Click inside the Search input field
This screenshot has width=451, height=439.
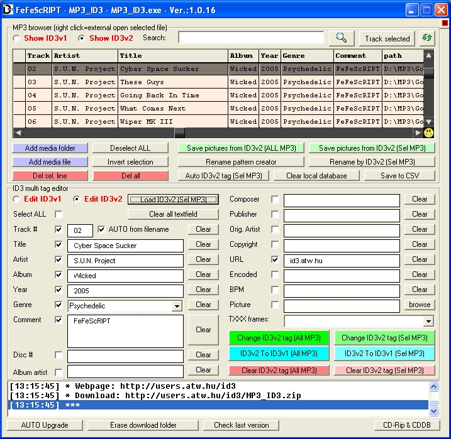click(x=251, y=38)
